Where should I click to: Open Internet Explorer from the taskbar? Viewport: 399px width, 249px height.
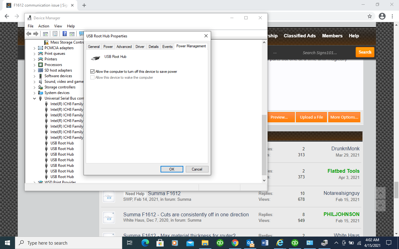tap(280, 243)
